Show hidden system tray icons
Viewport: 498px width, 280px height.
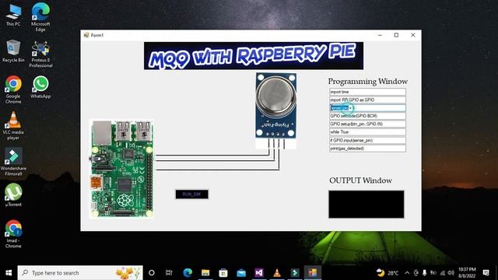(x=407, y=273)
